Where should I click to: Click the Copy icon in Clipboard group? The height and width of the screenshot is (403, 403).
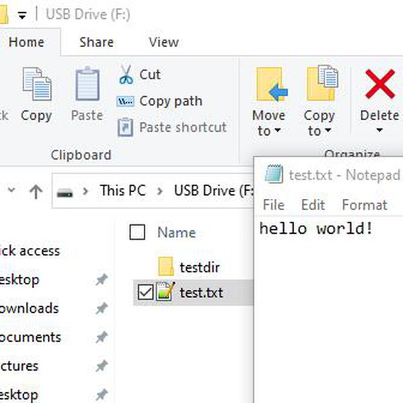click(36, 85)
